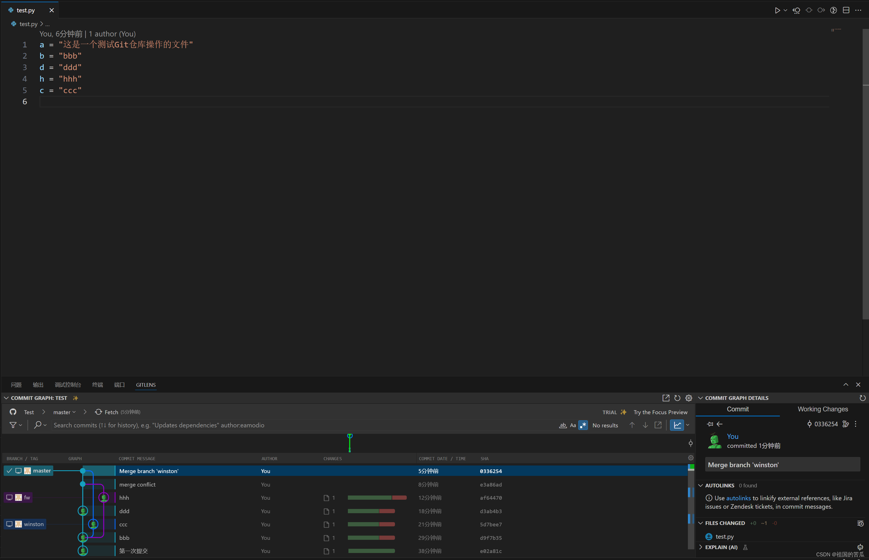
Task: Select the 'merge conflict' commit row
Action: [x=345, y=484]
